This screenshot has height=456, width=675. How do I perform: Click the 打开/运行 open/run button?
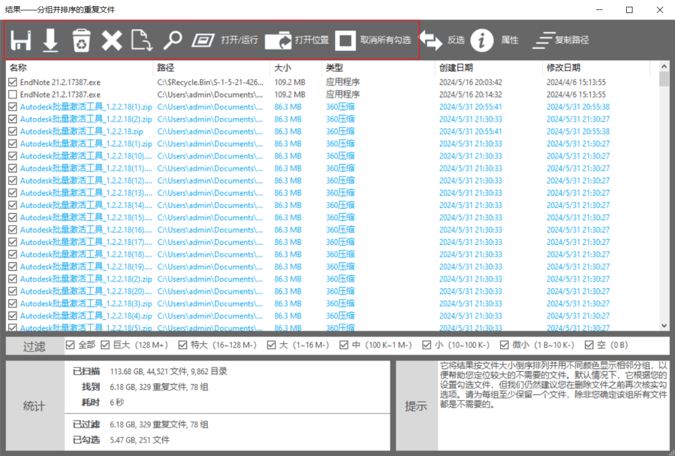[x=224, y=40]
